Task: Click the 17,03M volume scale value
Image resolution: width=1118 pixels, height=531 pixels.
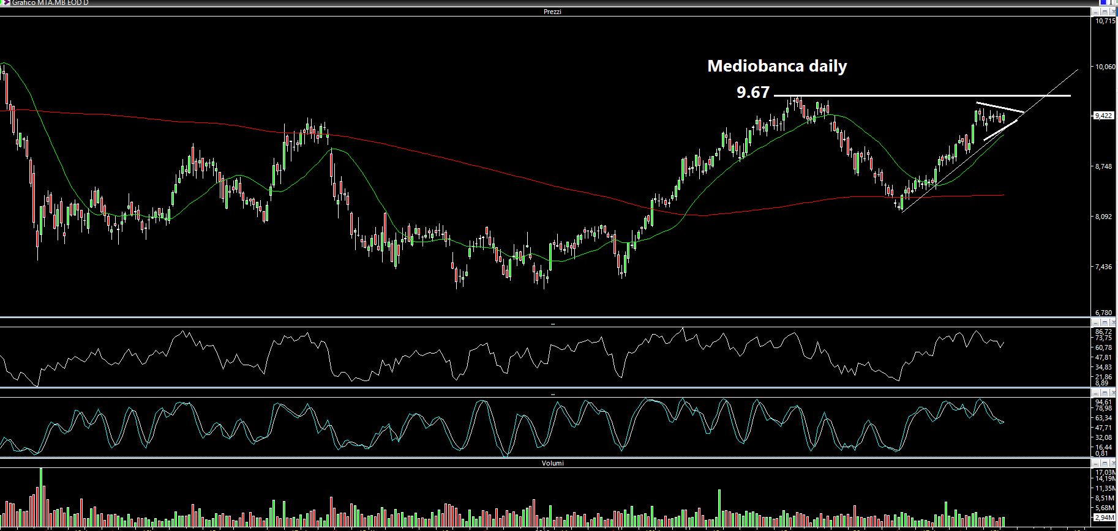Action: coord(1105,472)
